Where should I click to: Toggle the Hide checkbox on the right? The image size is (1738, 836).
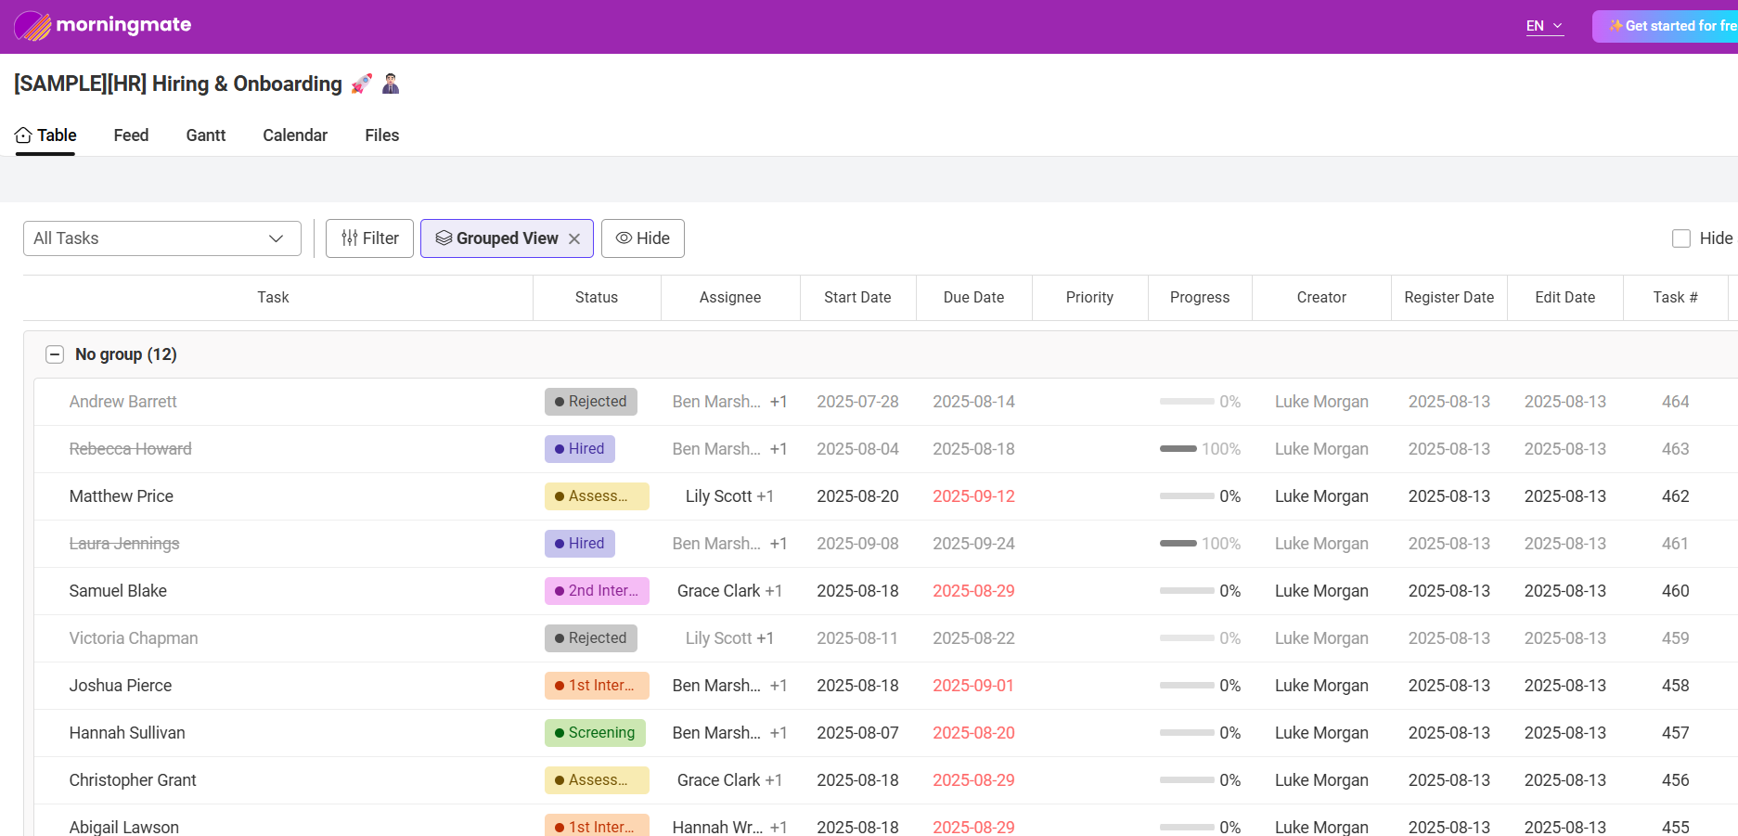[x=1680, y=238]
